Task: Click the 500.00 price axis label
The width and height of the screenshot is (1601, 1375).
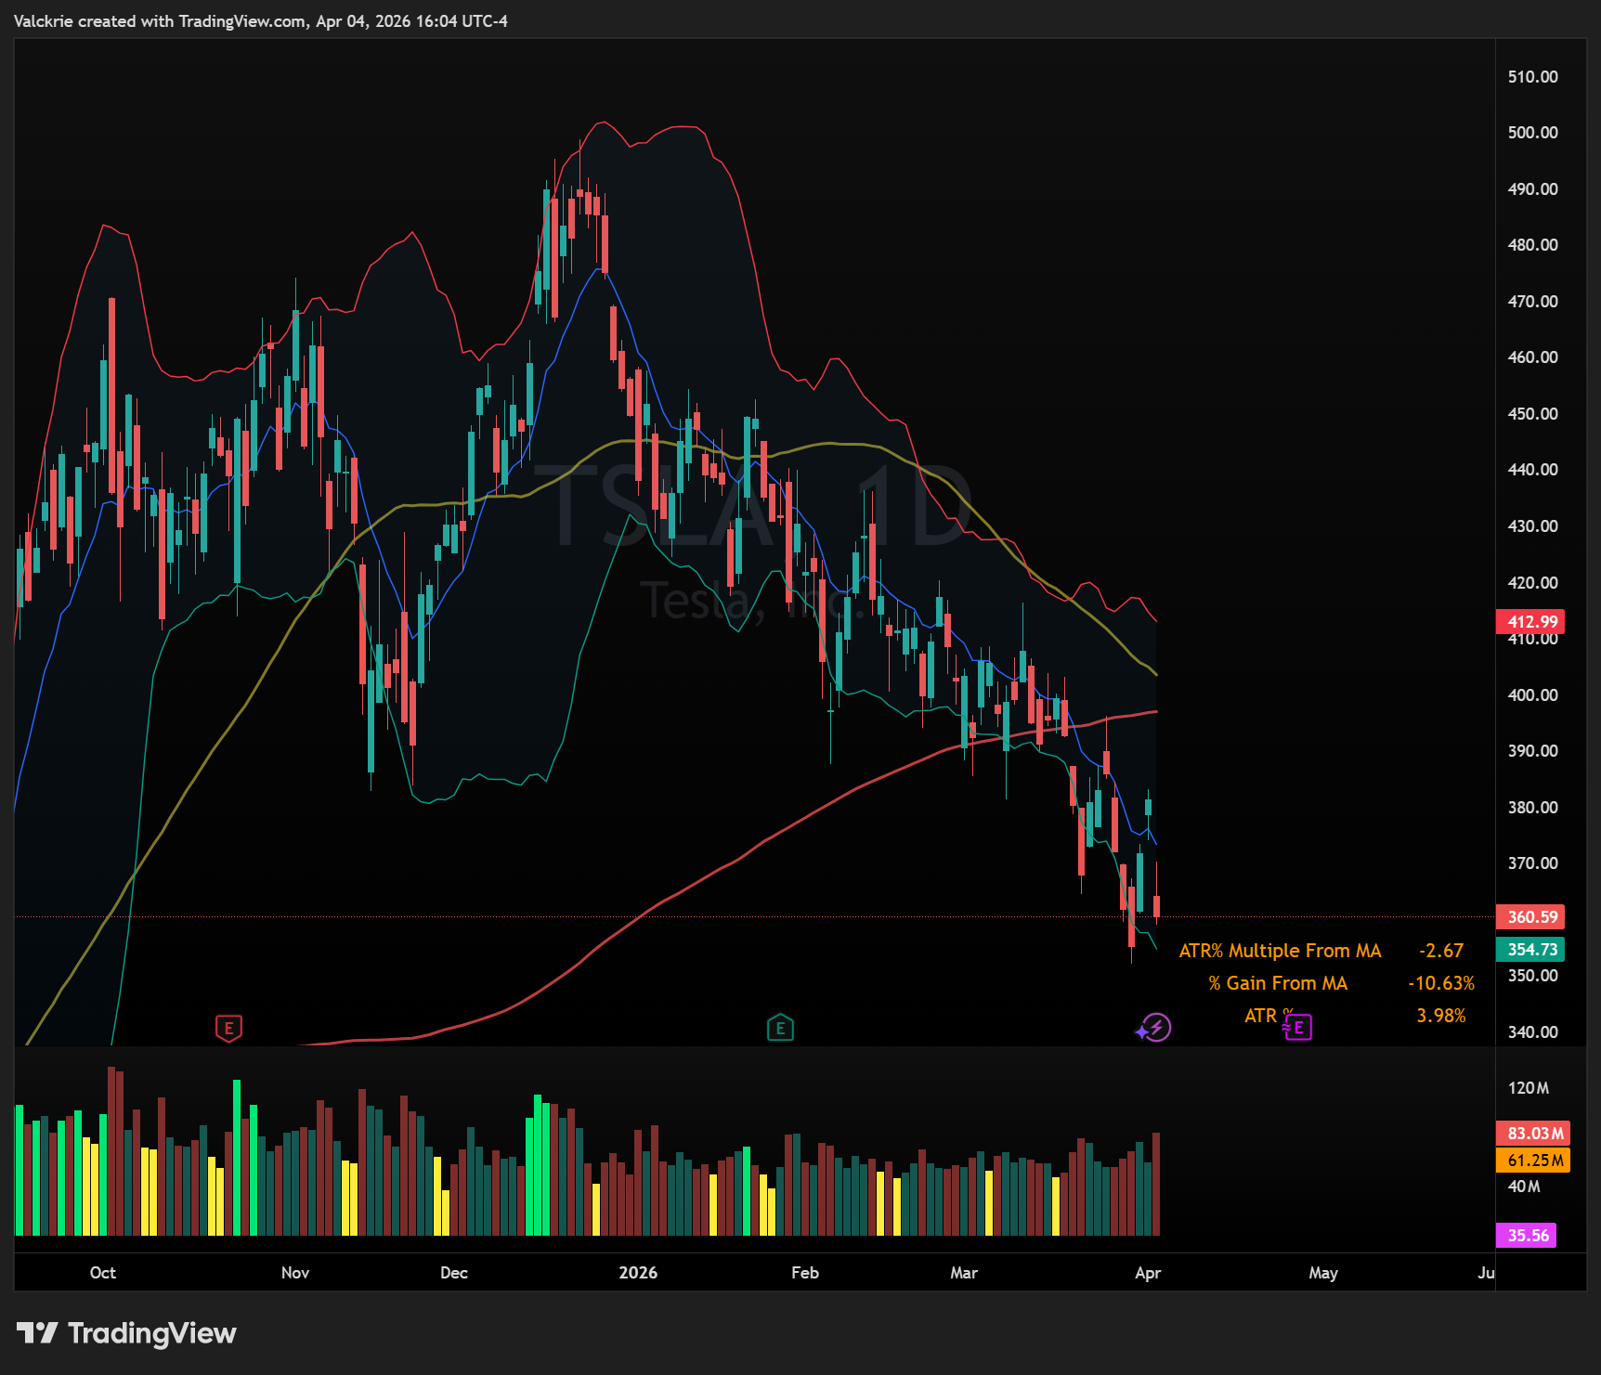Action: pyautogui.click(x=1533, y=133)
